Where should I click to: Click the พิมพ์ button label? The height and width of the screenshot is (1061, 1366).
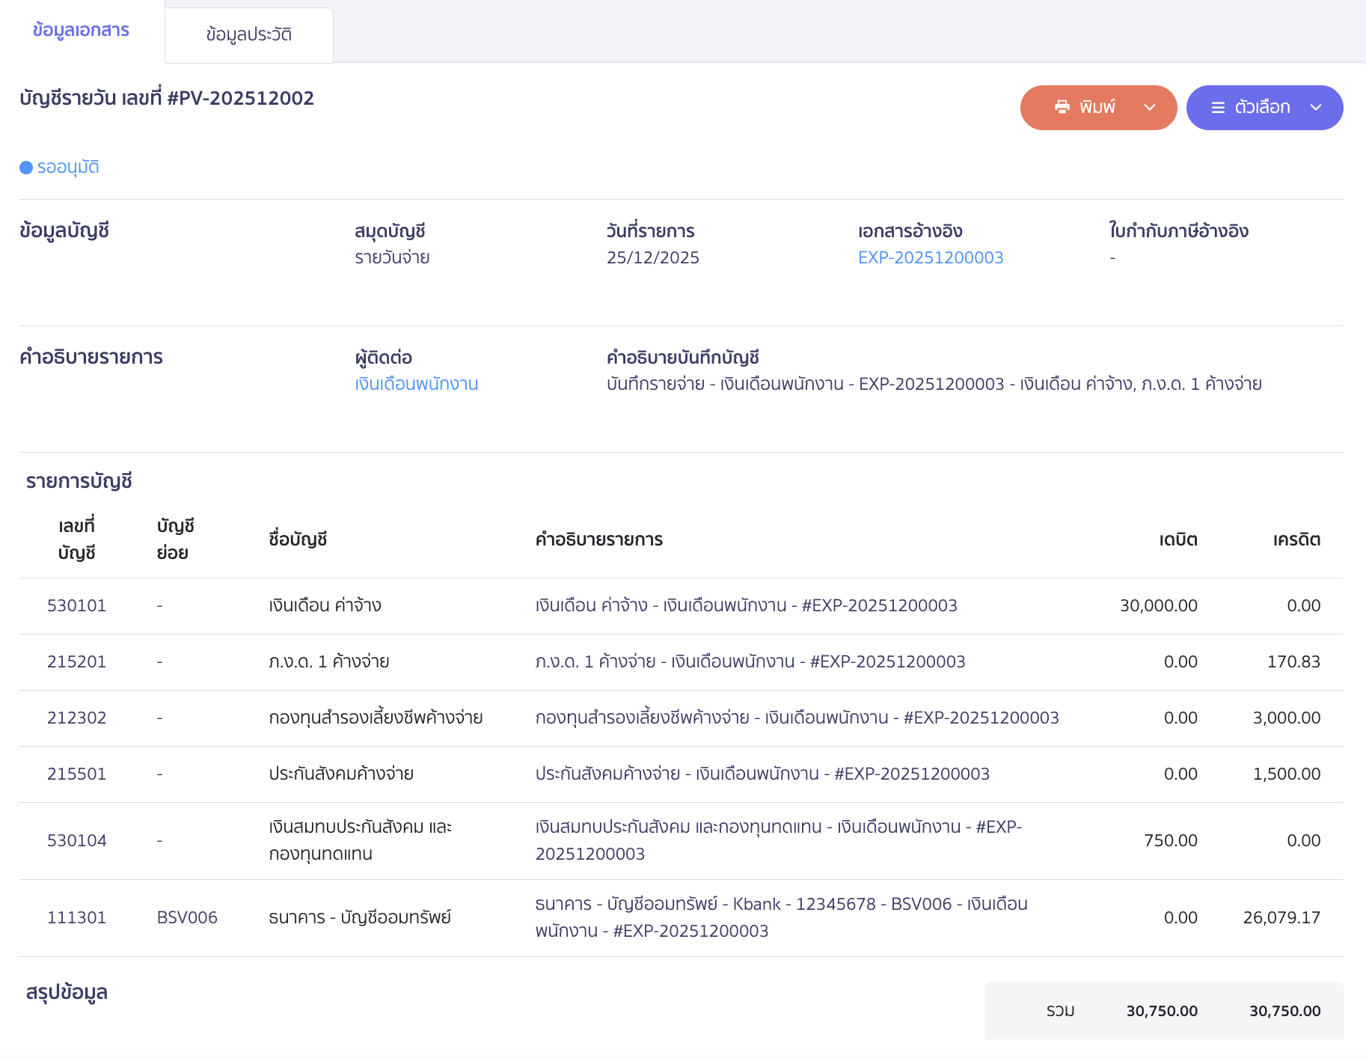click(x=1097, y=108)
